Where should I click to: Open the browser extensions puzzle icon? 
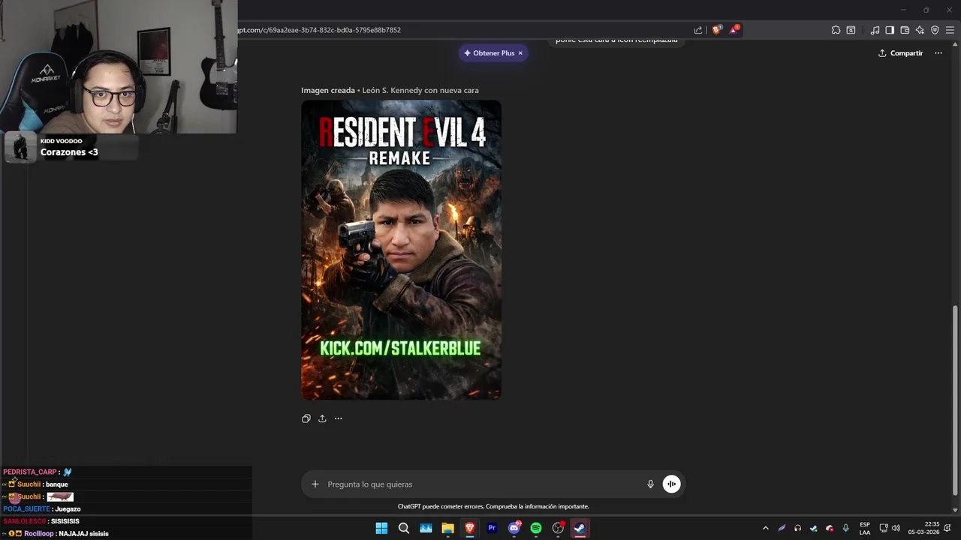[x=836, y=30]
